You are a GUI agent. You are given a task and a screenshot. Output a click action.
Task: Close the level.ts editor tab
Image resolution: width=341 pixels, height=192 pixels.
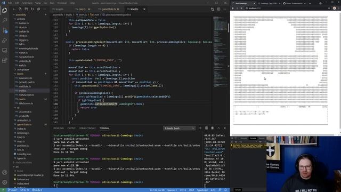tap(144, 9)
